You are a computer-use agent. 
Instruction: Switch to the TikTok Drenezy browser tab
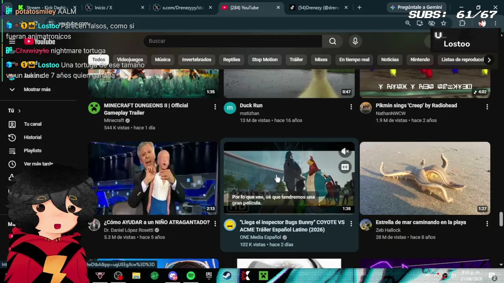point(318,7)
